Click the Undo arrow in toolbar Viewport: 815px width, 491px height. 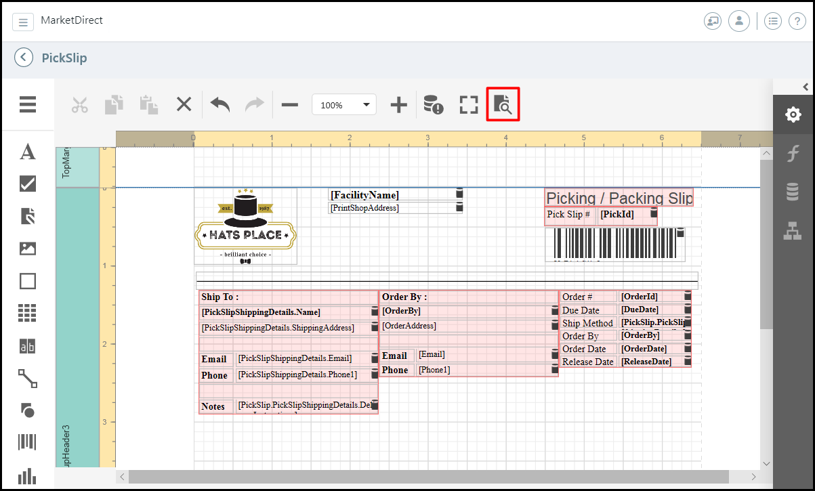pyautogui.click(x=220, y=104)
